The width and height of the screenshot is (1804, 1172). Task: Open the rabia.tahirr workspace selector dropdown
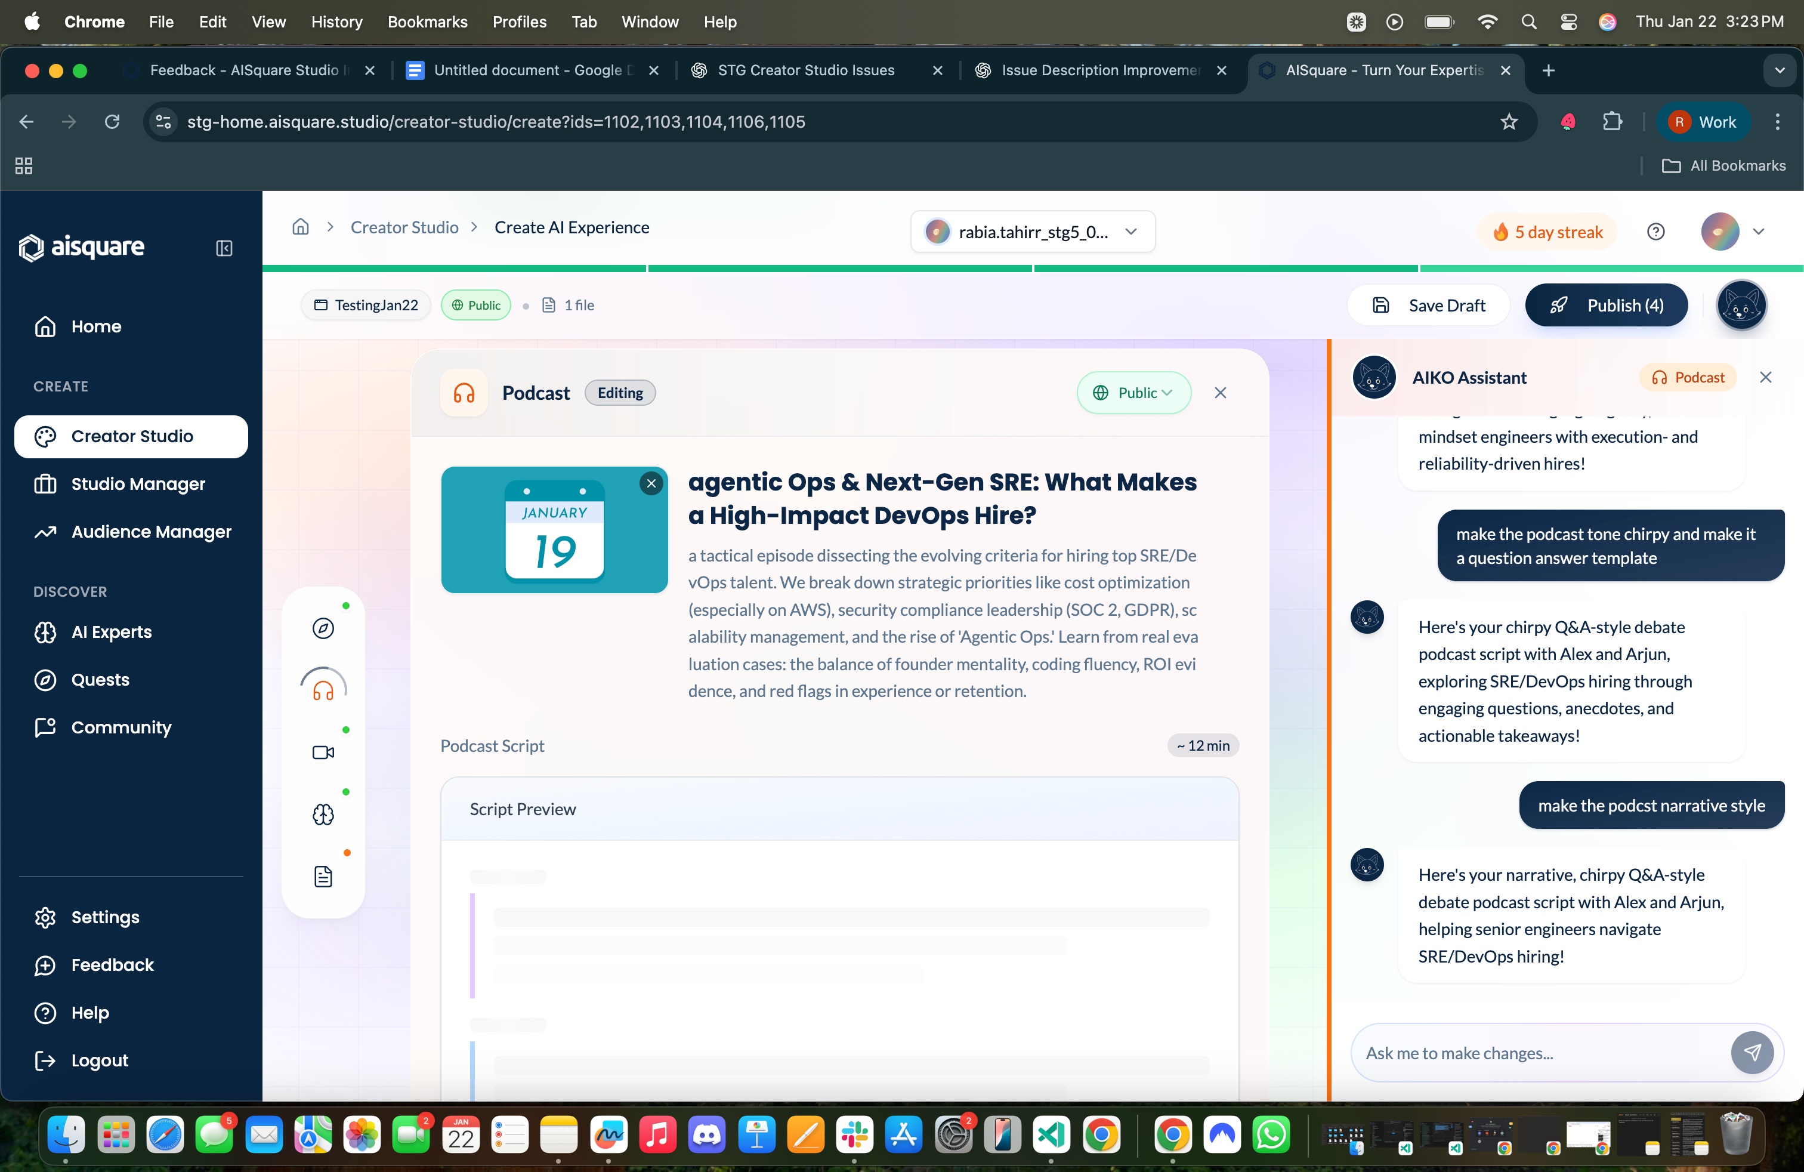pos(1033,232)
